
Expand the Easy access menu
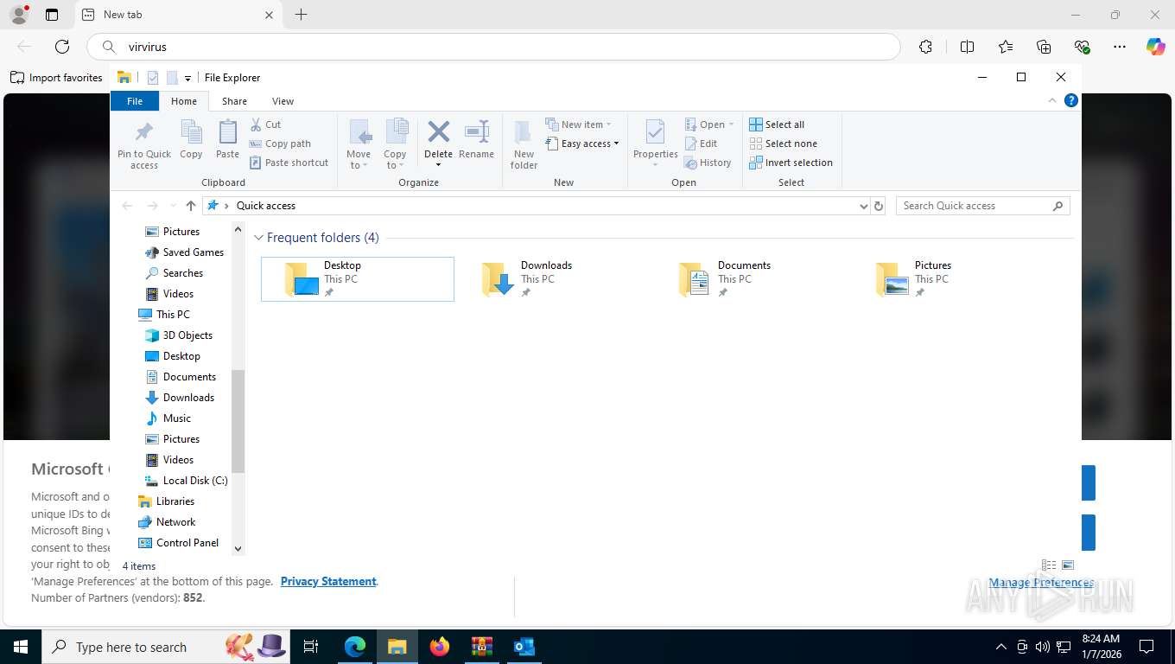(x=583, y=144)
